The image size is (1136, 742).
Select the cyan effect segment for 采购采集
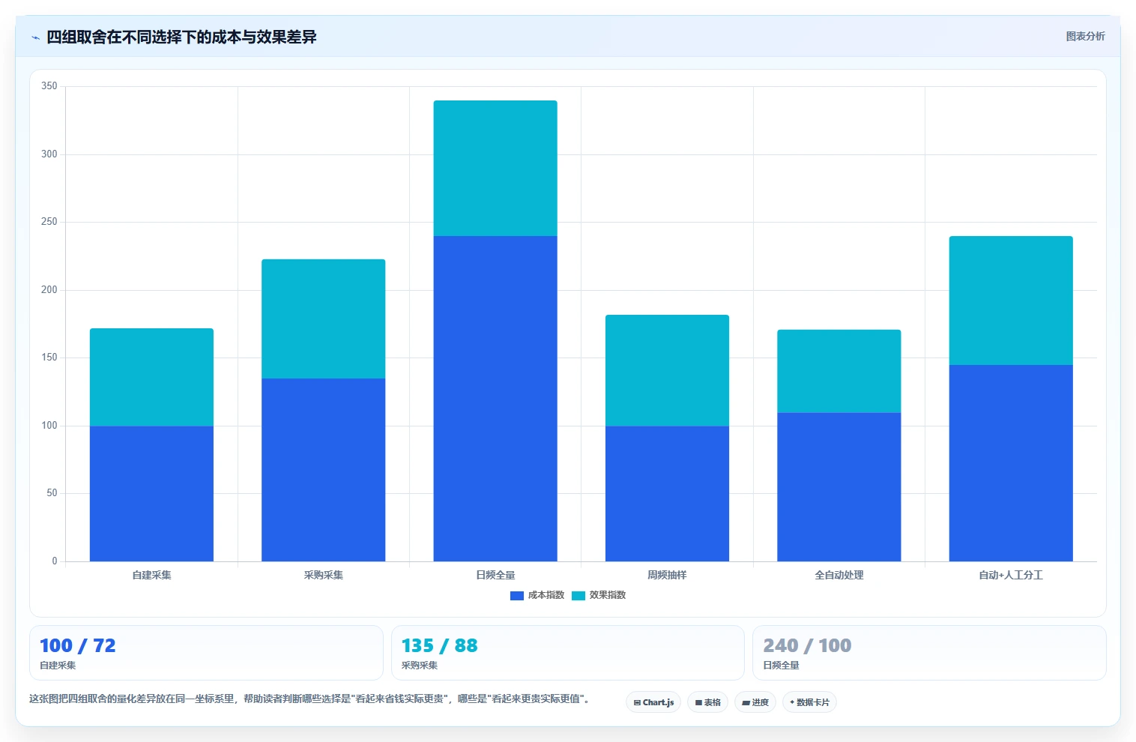tap(323, 319)
